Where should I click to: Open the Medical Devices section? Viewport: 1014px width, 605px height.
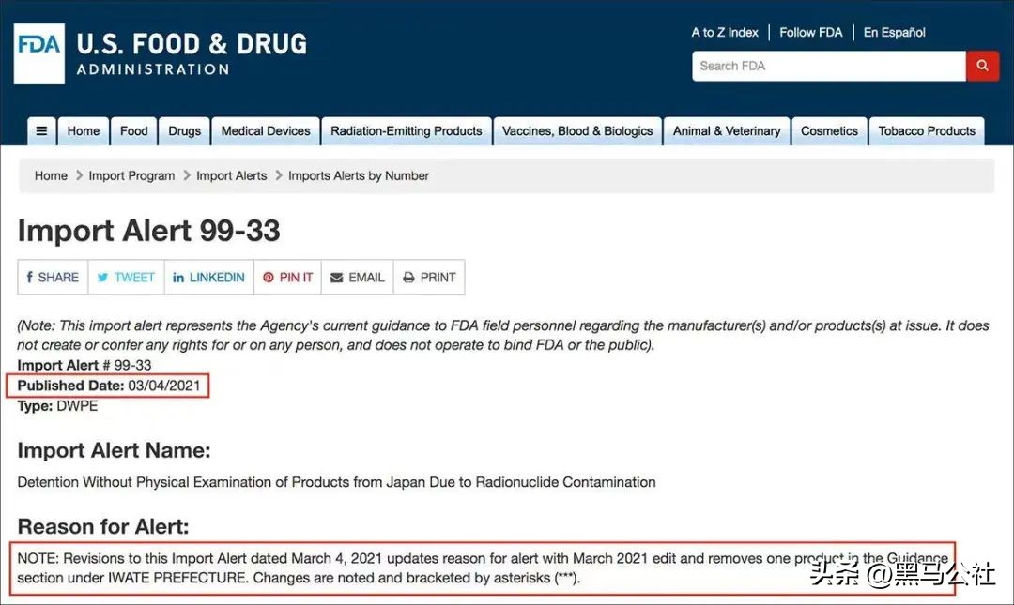point(265,131)
